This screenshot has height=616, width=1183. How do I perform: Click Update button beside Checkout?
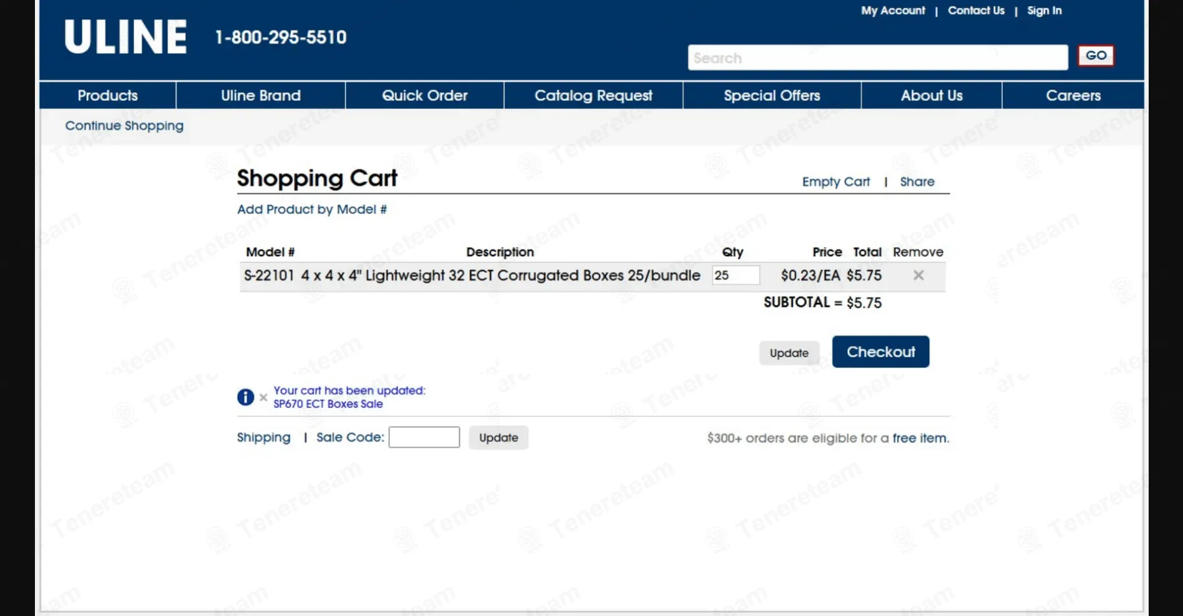click(789, 353)
